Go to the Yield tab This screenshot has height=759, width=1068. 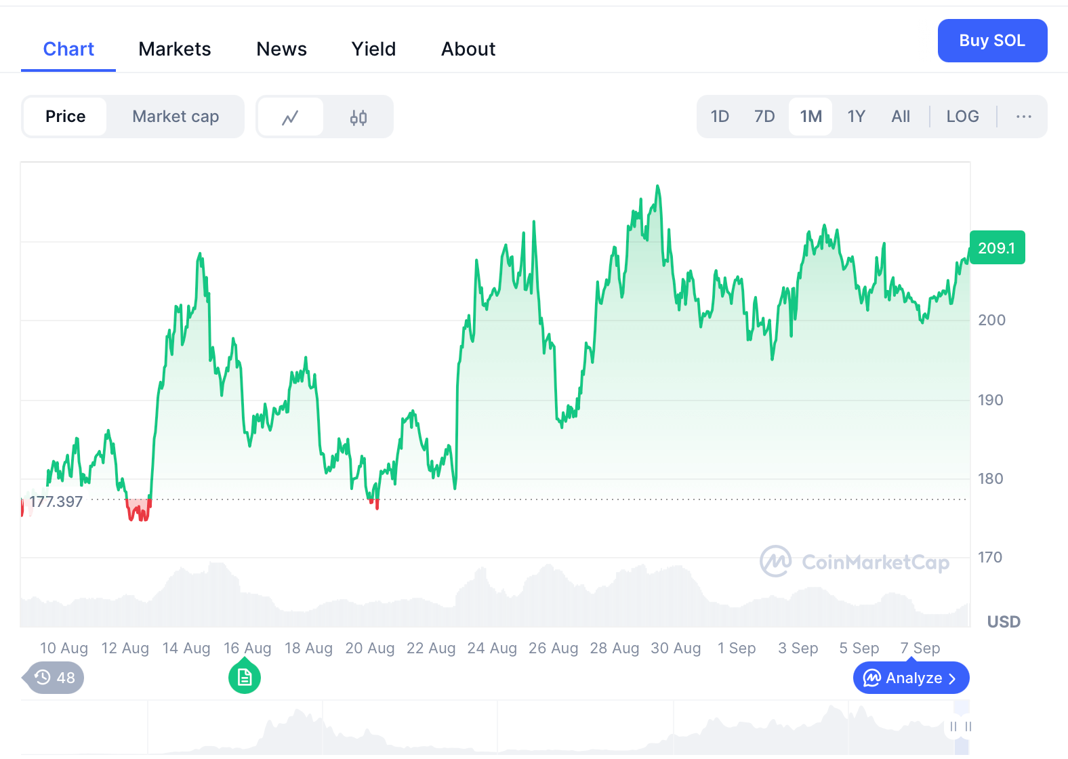click(373, 49)
